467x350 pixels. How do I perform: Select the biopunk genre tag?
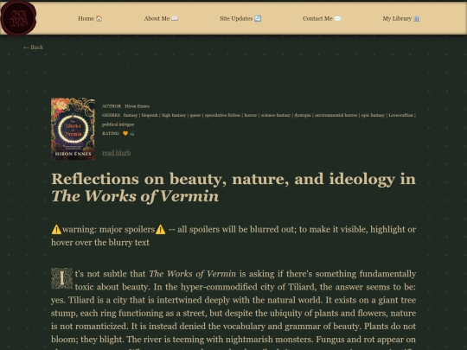pos(150,115)
